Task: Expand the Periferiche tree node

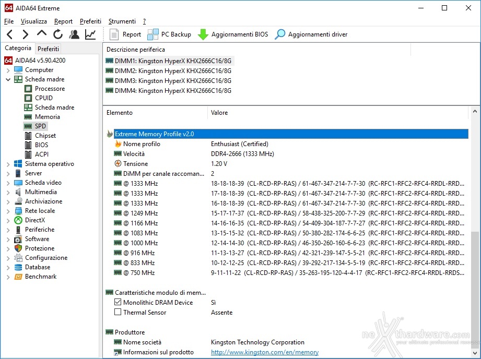Action: [8, 230]
